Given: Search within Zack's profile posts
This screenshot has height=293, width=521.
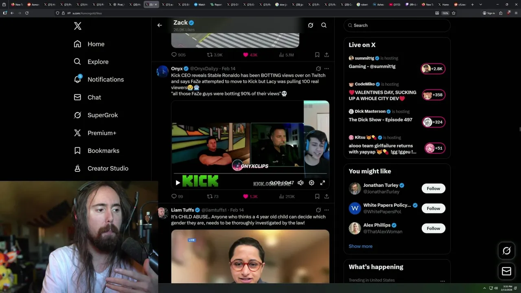Looking at the screenshot, I should click(x=324, y=25).
